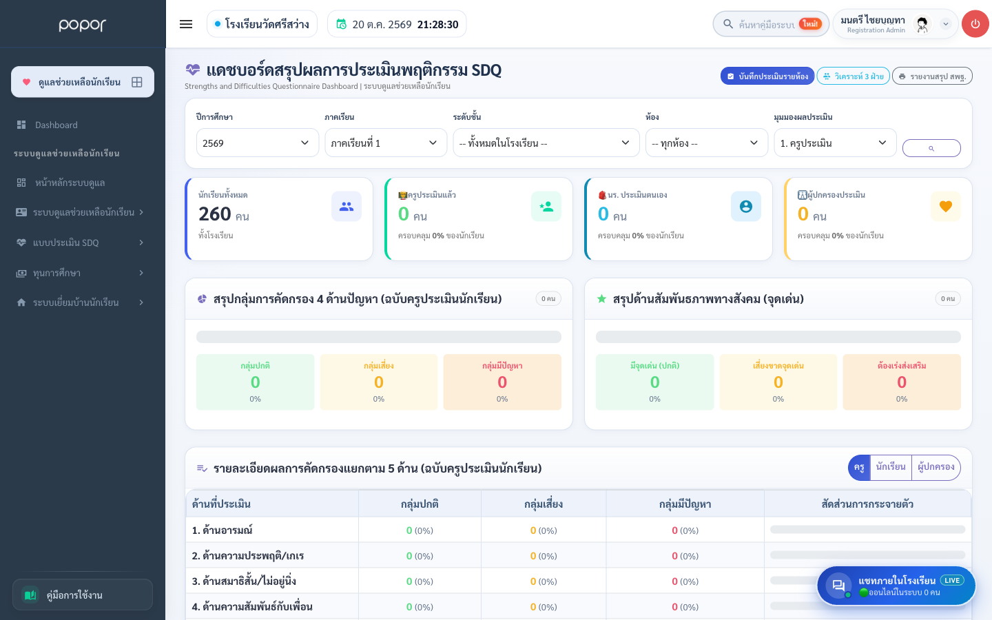Click the grid icon beside ดูแลช่วยเหลือนักเรียน
Viewport: 992px width, 620px height.
click(x=137, y=82)
